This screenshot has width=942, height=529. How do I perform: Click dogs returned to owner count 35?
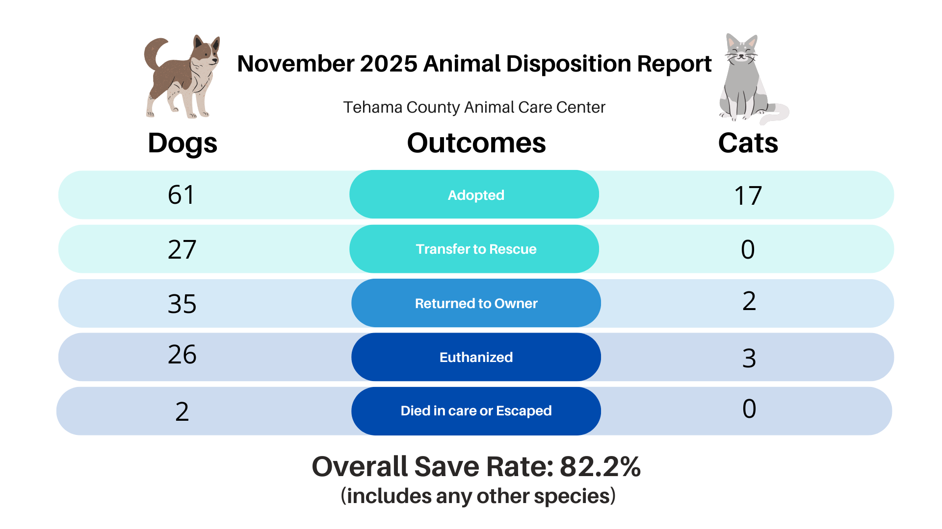182,304
